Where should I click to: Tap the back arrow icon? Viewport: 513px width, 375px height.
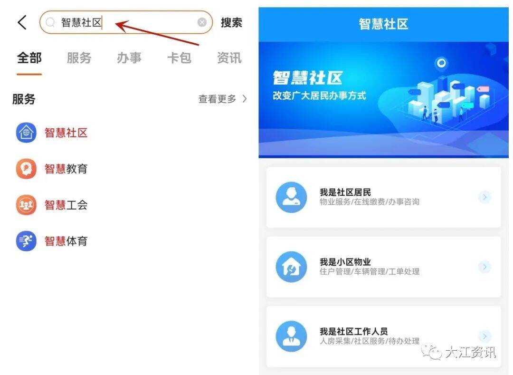tap(22, 22)
